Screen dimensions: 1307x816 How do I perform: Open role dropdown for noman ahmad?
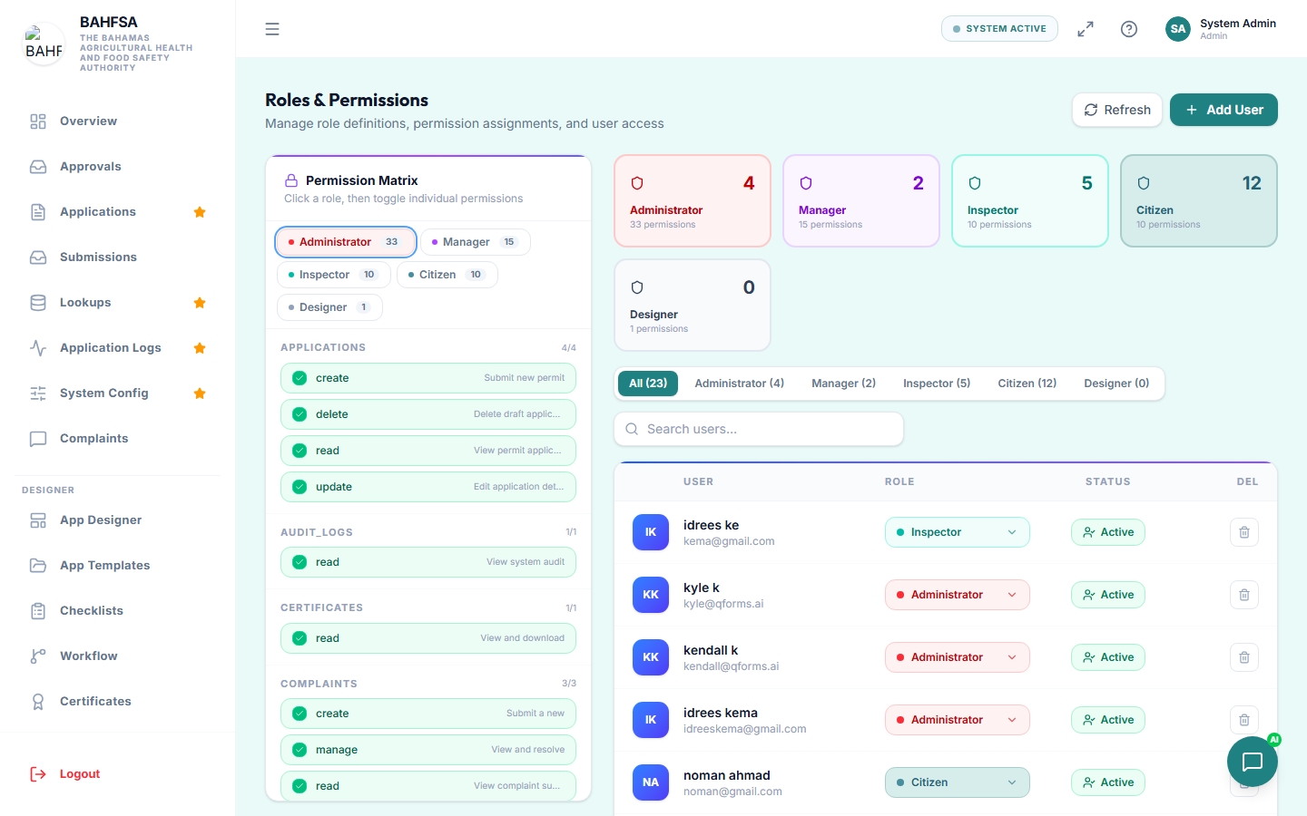[958, 782]
